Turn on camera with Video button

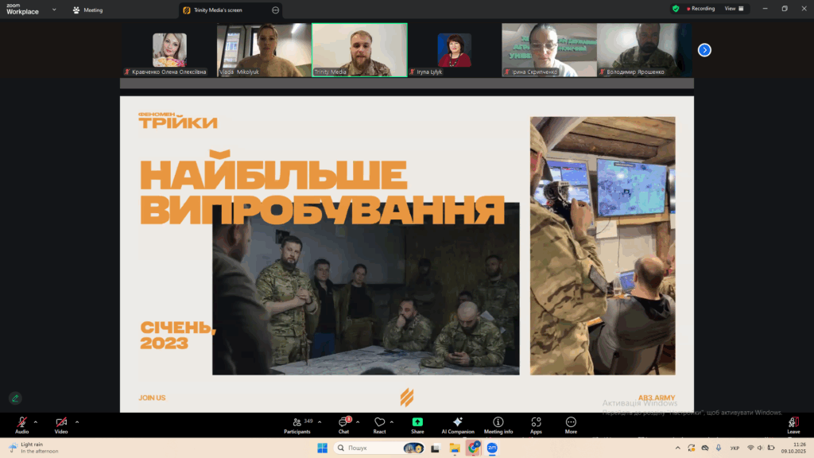pos(61,423)
